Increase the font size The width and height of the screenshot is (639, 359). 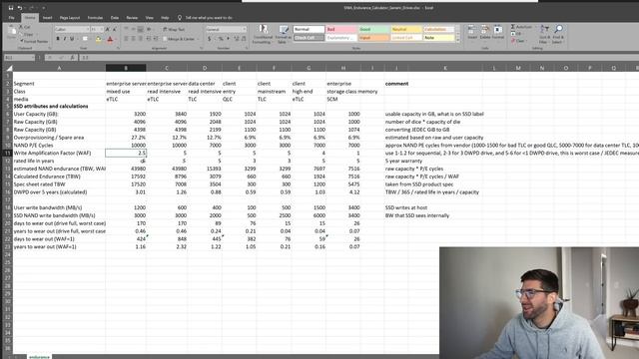coord(108,29)
